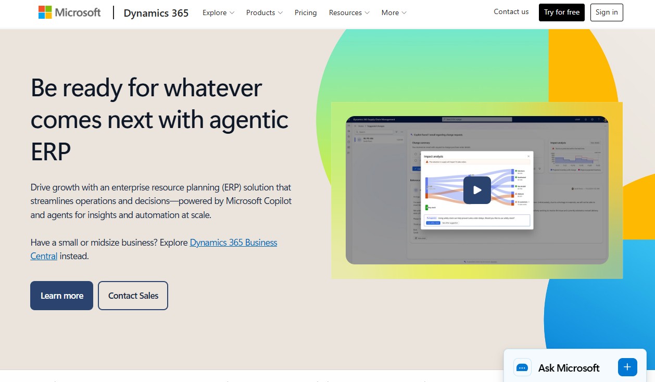Viewport: 655px width, 382px height.
Task: Click the Contact Sales button
Action: tap(133, 296)
